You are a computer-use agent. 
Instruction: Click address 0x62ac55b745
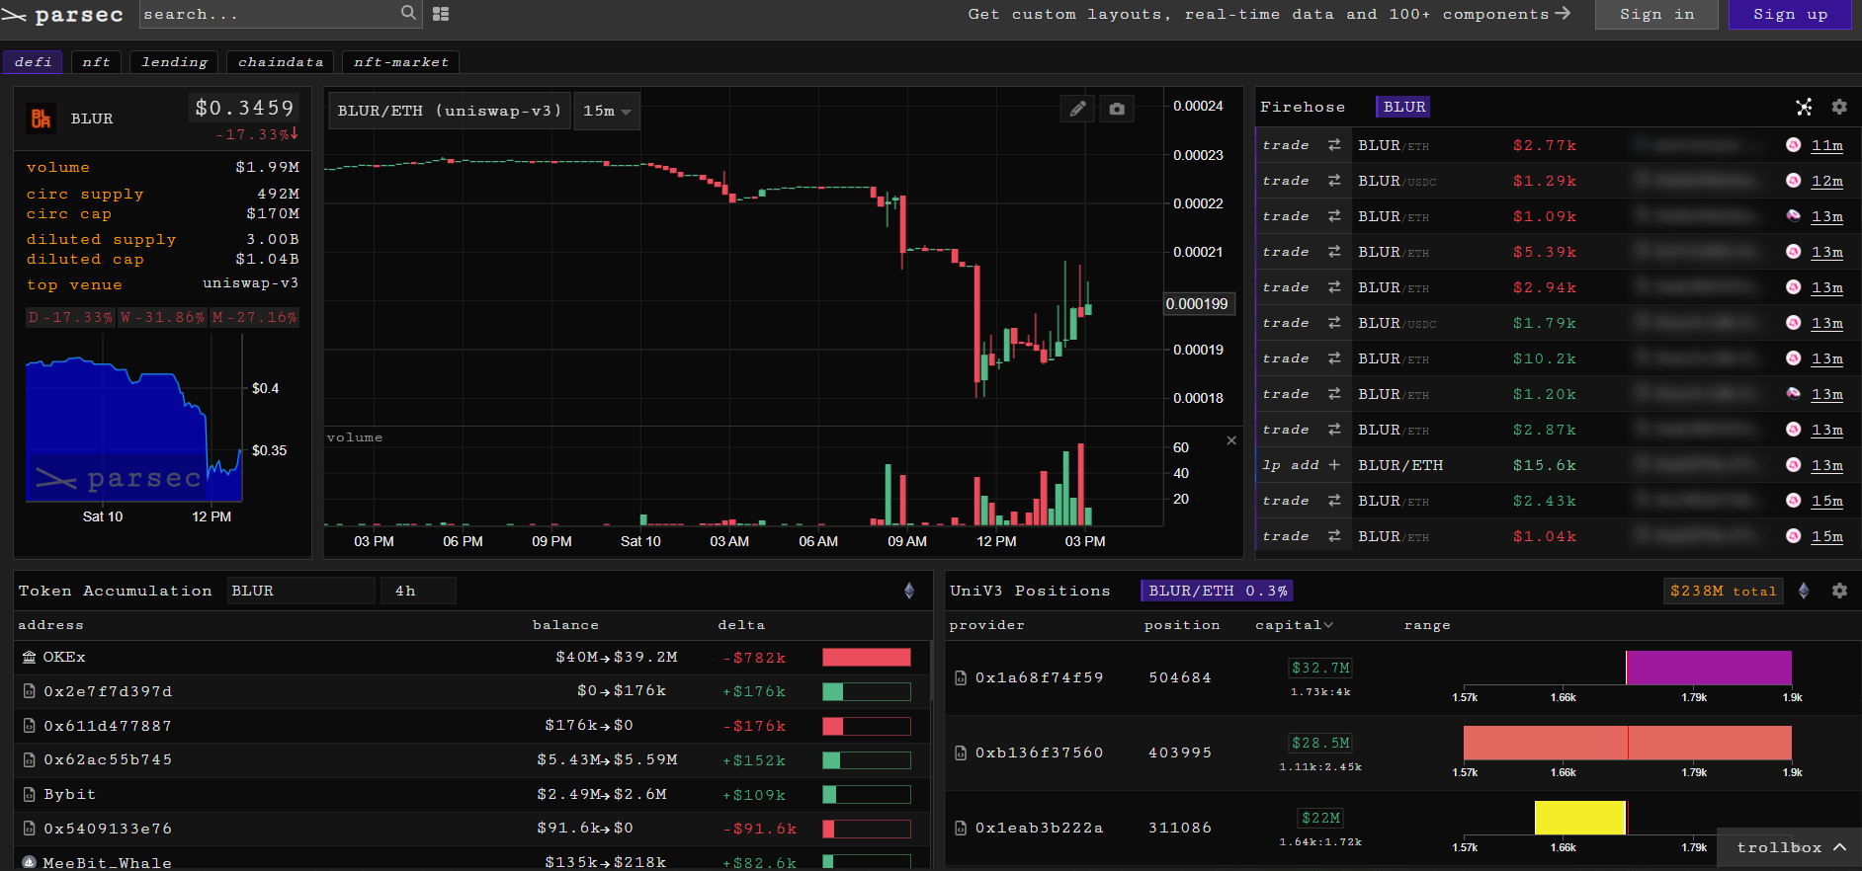tap(108, 759)
